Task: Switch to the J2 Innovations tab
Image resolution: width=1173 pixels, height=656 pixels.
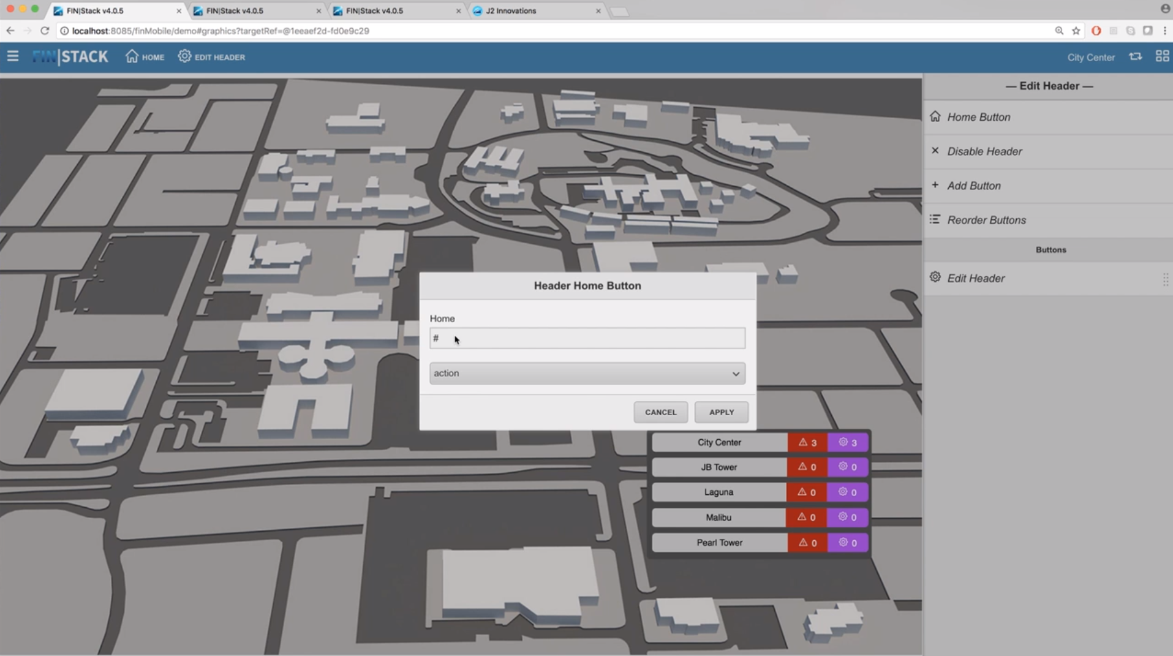Action: click(x=533, y=11)
